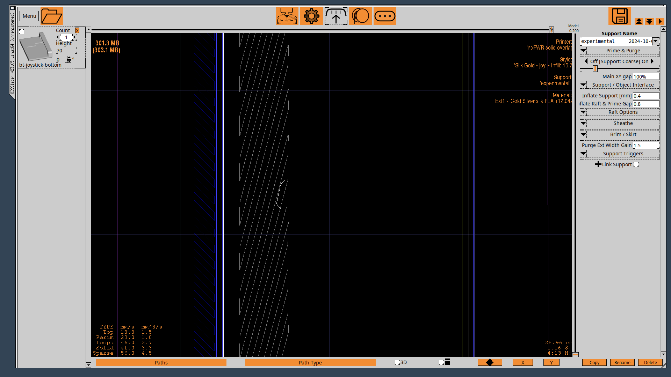Click settings panel scrollbar down arrow
Image resolution: width=671 pixels, height=377 pixels.
[663, 354]
